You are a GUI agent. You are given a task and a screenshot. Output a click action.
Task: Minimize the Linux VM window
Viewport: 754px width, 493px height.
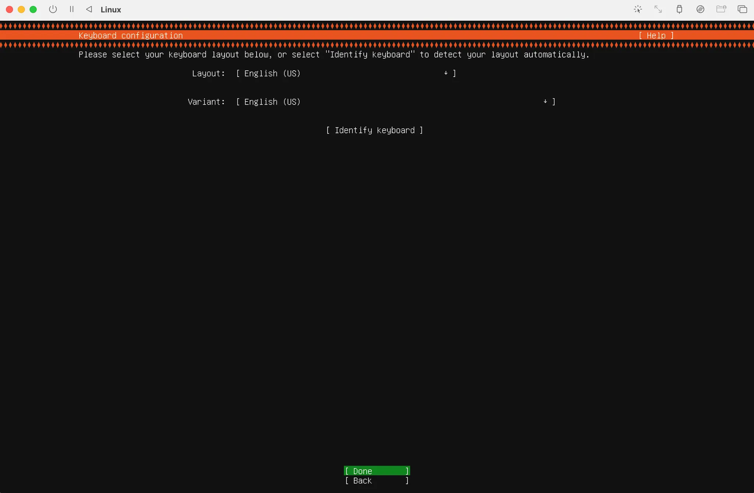[x=21, y=9]
